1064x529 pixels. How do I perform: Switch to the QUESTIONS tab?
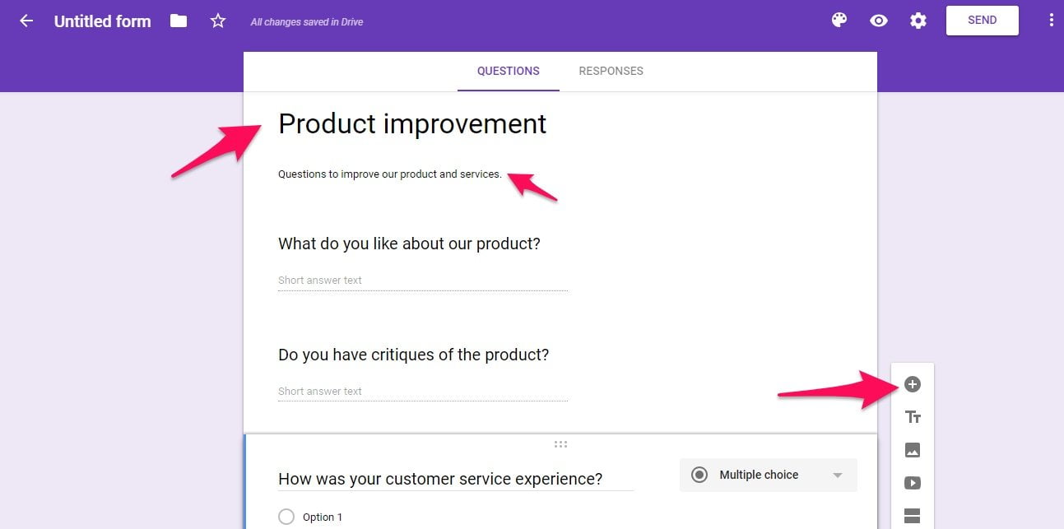(509, 71)
